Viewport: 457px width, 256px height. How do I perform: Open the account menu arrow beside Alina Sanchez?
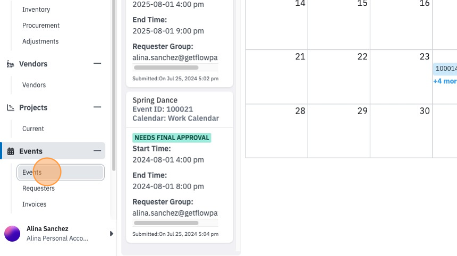(x=112, y=234)
